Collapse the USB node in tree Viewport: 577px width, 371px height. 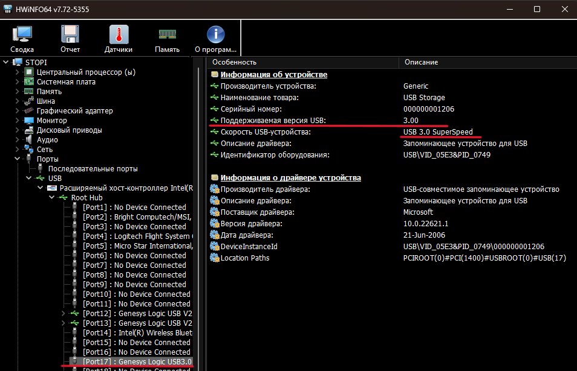28,178
